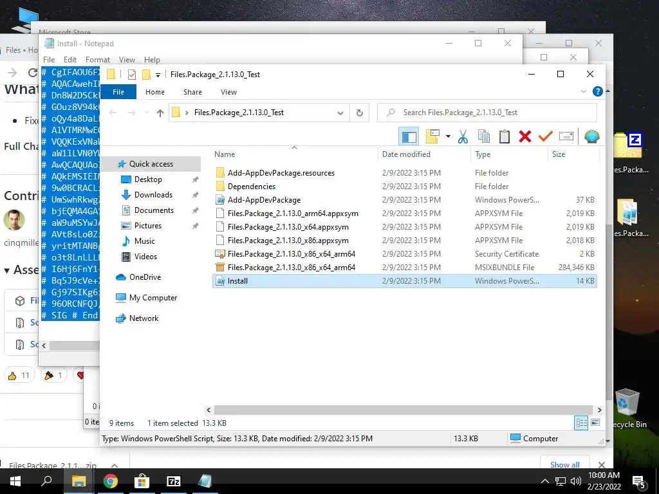Open Videos in navigation pane

coord(145,257)
